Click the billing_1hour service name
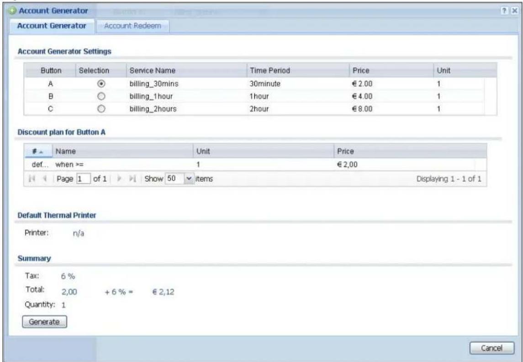Image resolution: width=523 pixels, height=362 pixels. pos(151,96)
